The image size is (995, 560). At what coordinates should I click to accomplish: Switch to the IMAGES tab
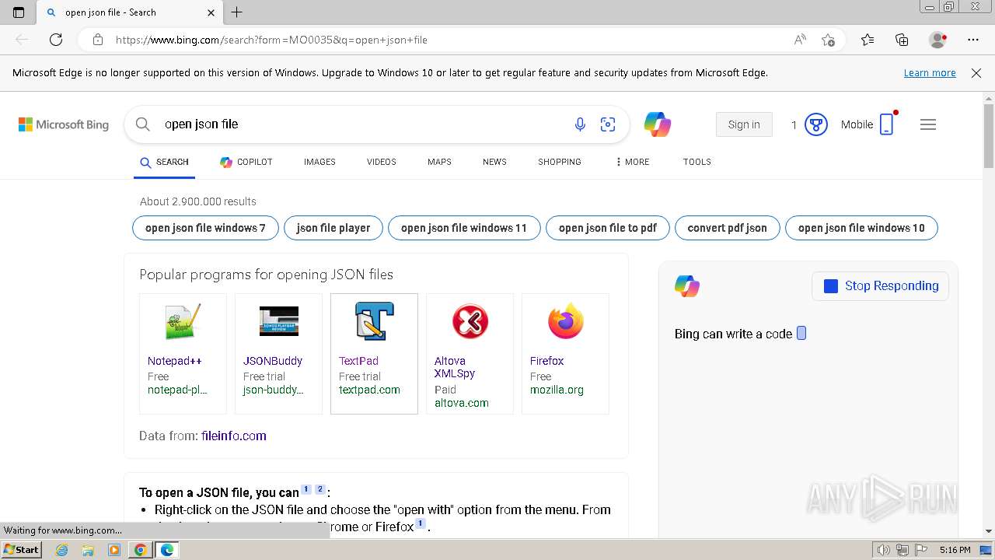[x=319, y=162]
